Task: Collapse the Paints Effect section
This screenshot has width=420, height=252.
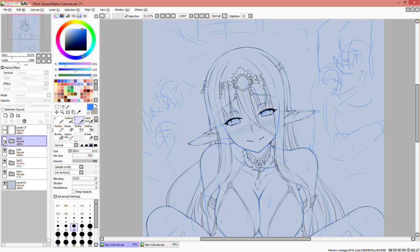Action: tap(2, 68)
